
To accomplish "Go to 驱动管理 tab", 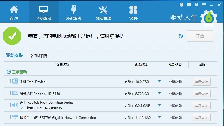I will coord(103,13).
